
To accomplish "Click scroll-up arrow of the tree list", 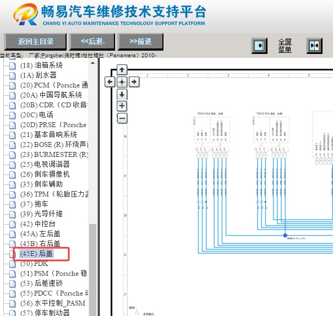I will click(93, 63).
